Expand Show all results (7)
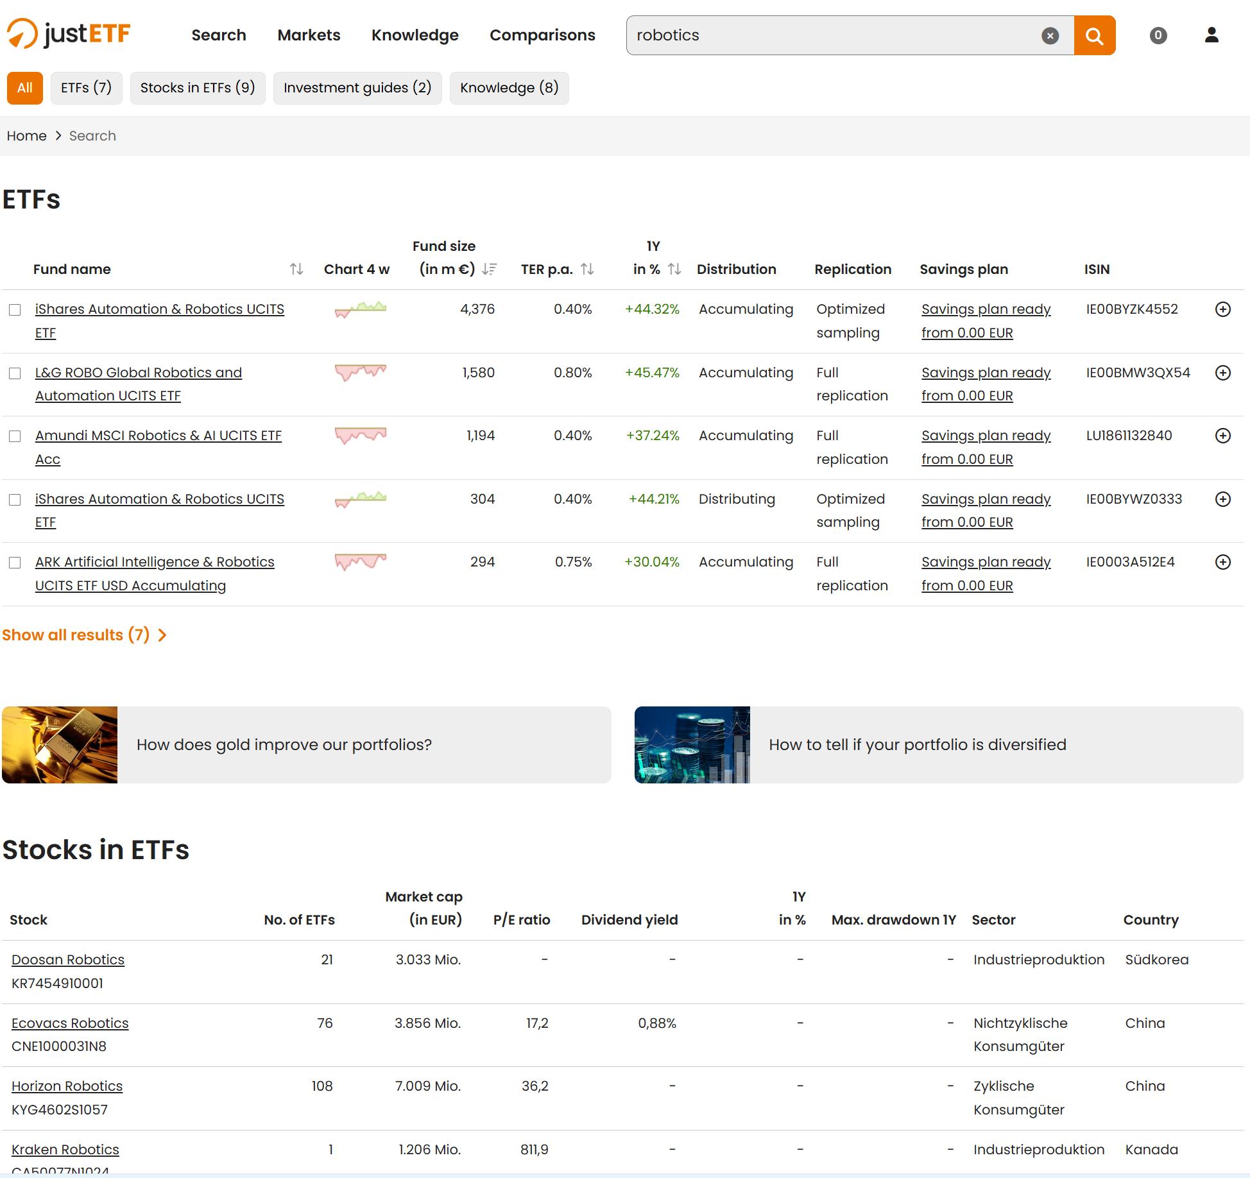1250x1178 pixels. [84, 635]
